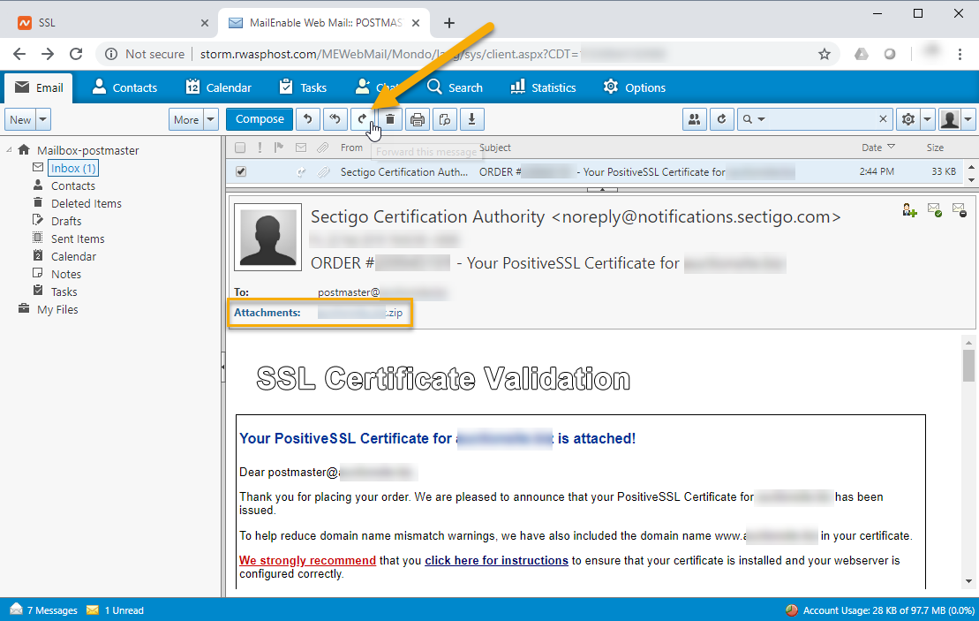
Task: Open Deleted Items folder
Action: tap(87, 204)
